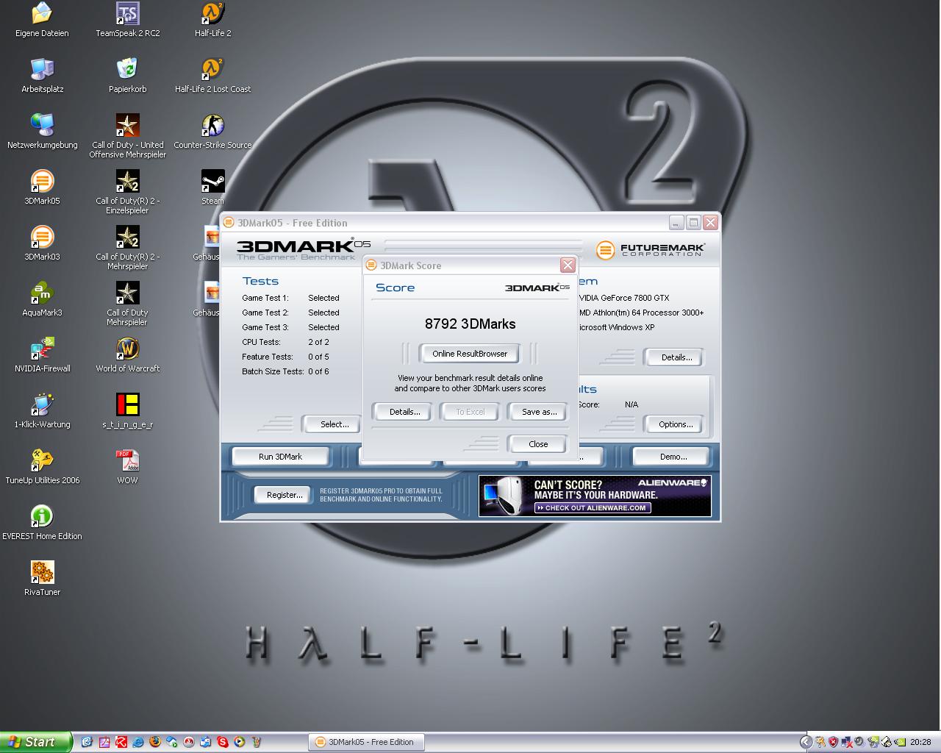Launch Firefox from the quick launch bar
This screenshot has height=753, width=941.
[x=155, y=742]
